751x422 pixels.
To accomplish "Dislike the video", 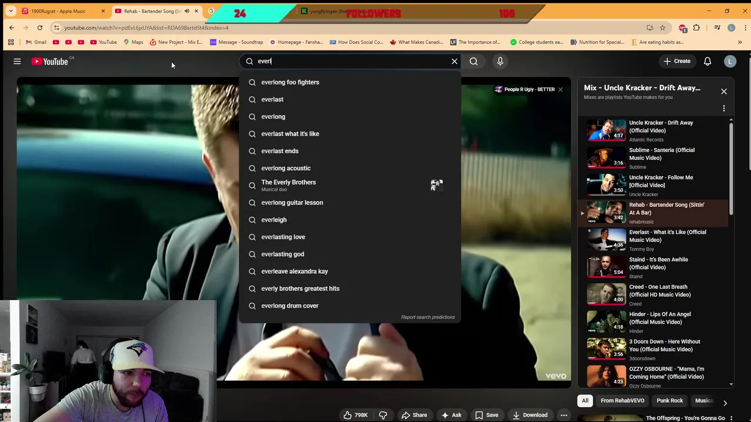I will pos(383,415).
